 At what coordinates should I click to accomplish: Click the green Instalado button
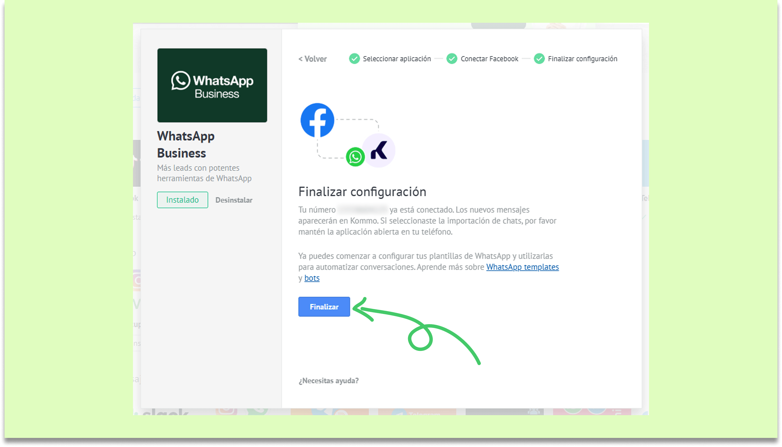(182, 200)
